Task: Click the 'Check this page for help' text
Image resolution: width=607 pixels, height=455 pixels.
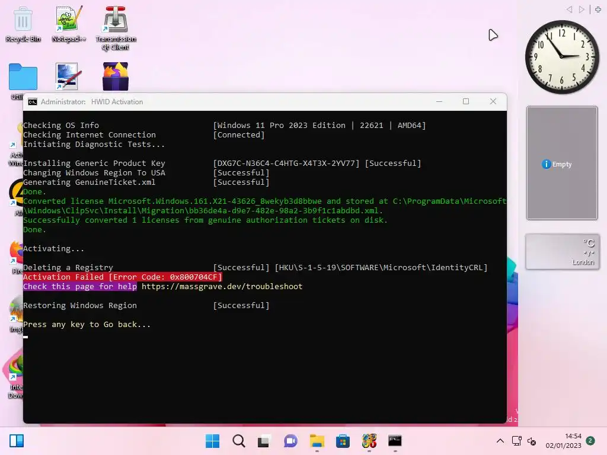Action: [x=80, y=287]
